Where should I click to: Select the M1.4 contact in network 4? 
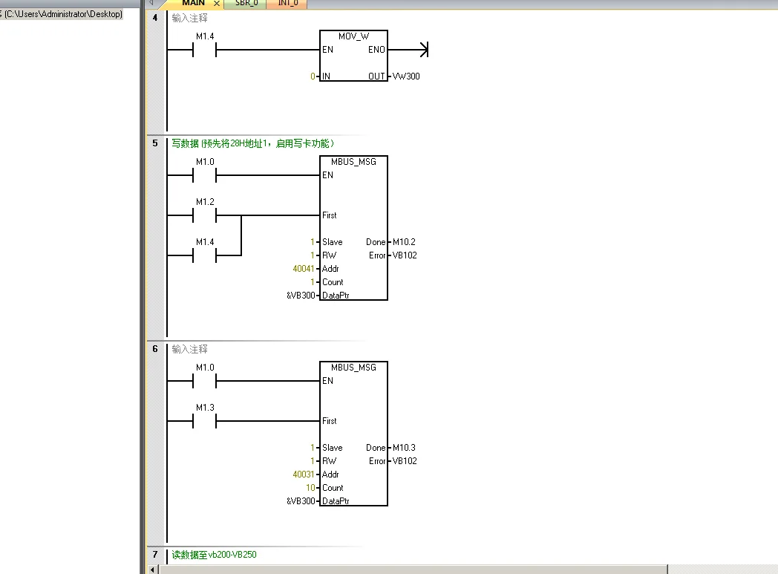[x=204, y=50]
